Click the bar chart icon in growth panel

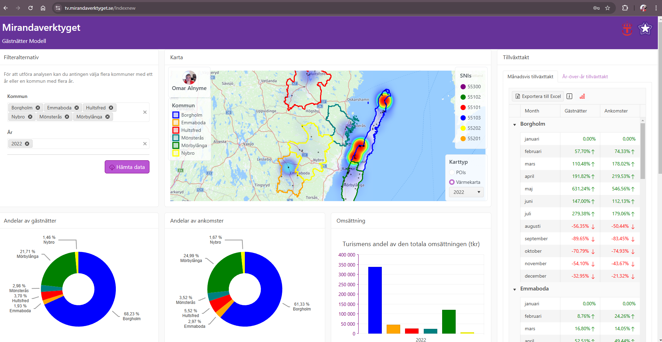pos(582,97)
